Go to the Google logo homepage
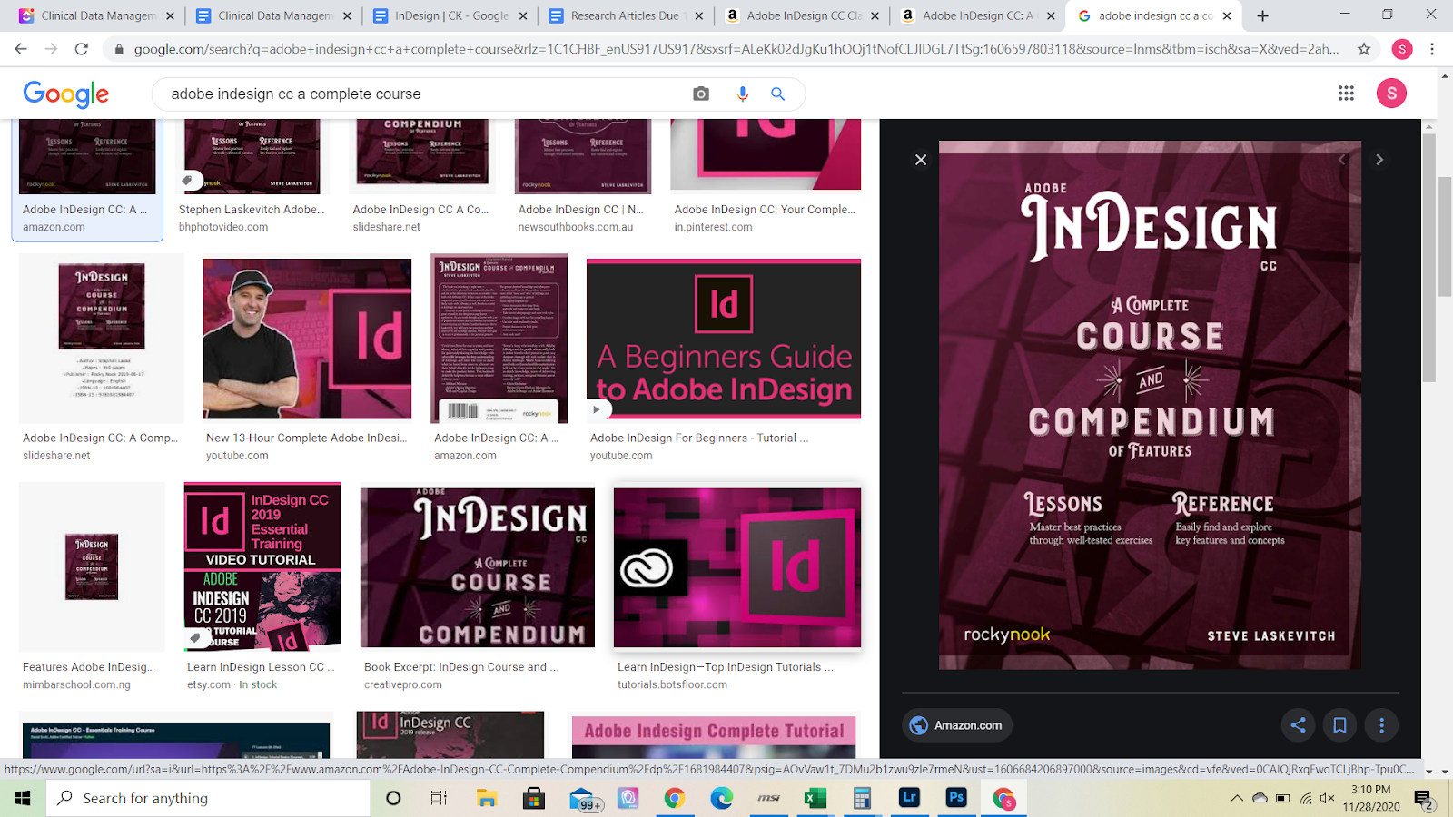The height and width of the screenshot is (817, 1453). (x=66, y=94)
